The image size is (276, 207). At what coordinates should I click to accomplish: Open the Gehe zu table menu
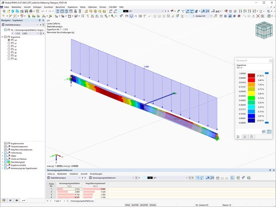point(51,174)
